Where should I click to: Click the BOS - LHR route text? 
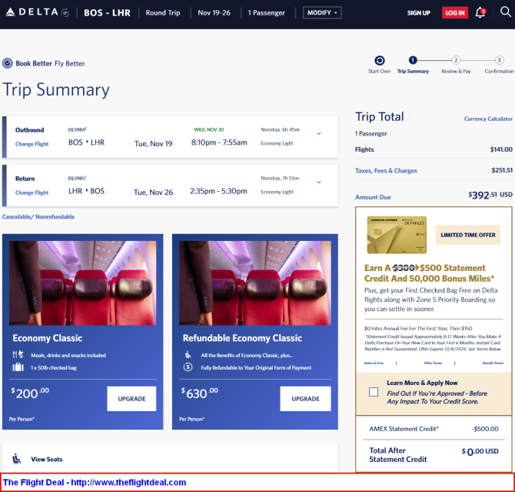pyautogui.click(x=107, y=12)
